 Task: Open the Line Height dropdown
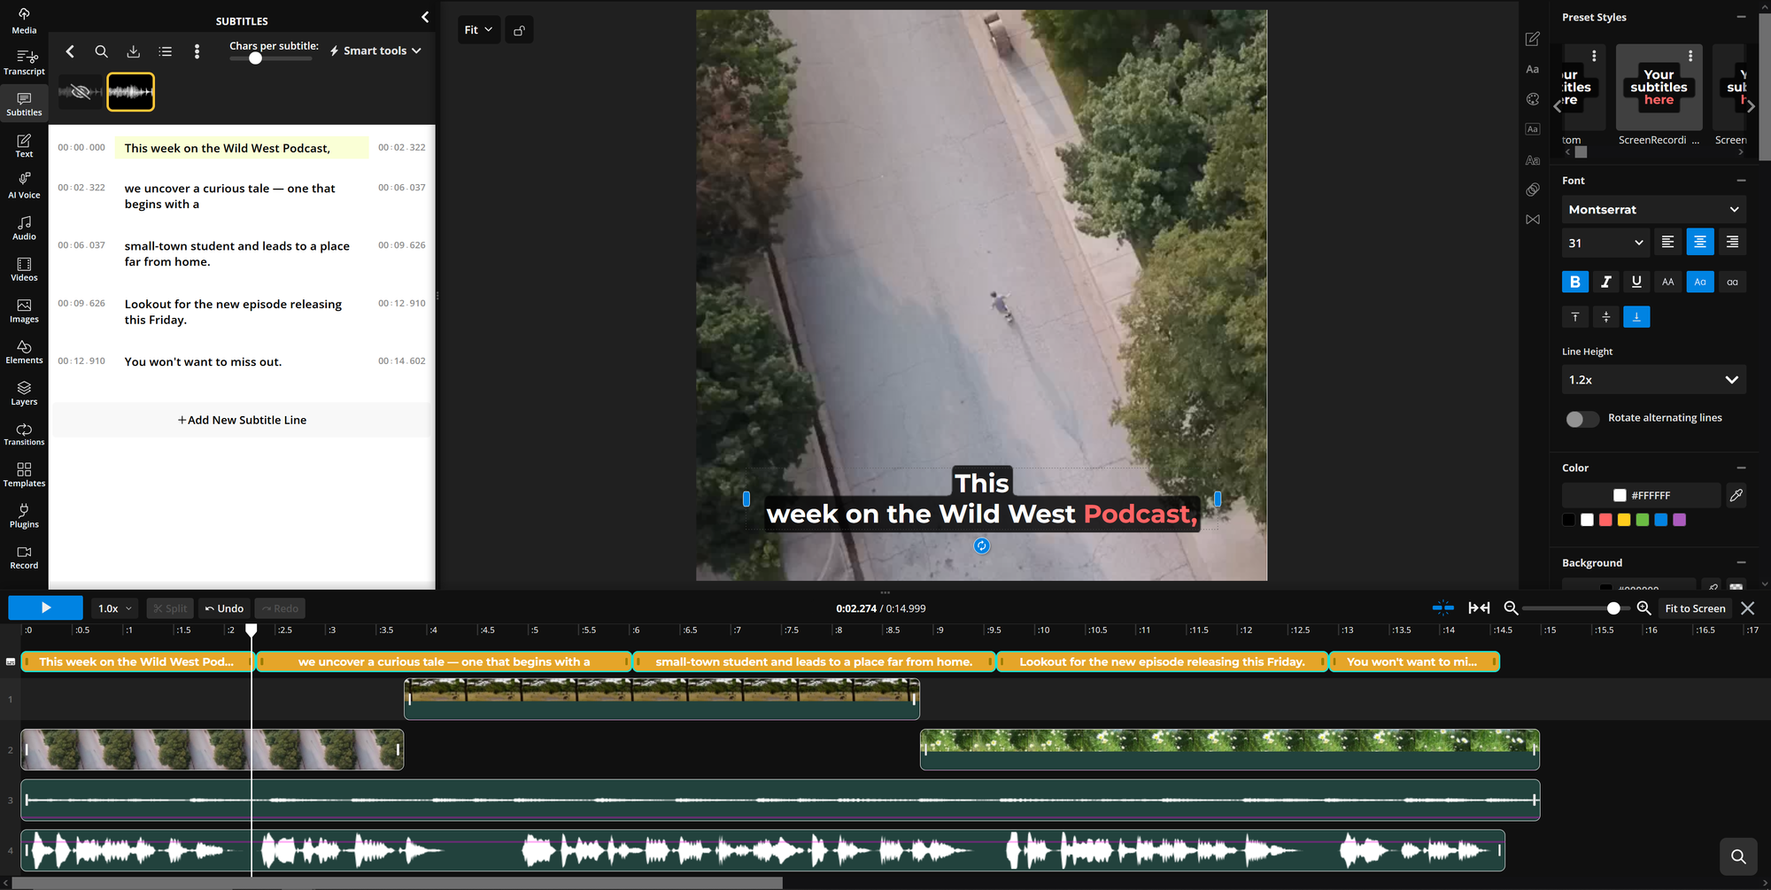click(1653, 379)
